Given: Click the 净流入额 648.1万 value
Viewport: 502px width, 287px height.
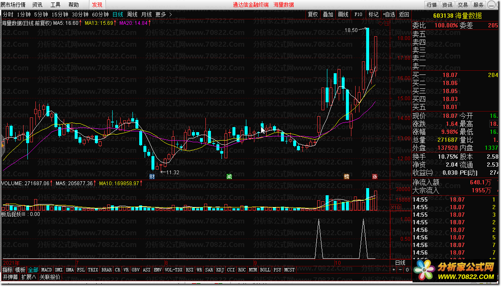Looking at the screenshot, I should (x=480, y=182).
